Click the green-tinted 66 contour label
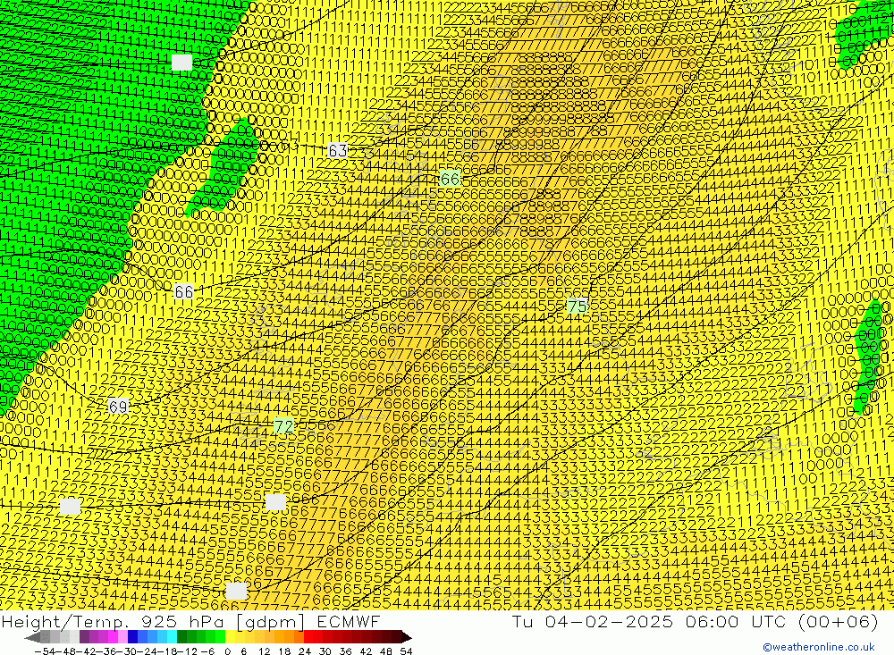 [x=450, y=179]
